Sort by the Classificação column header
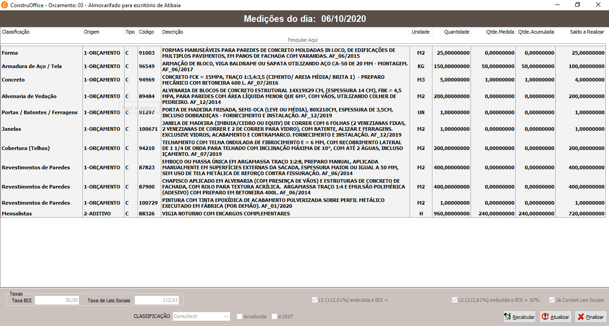 [16, 32]
